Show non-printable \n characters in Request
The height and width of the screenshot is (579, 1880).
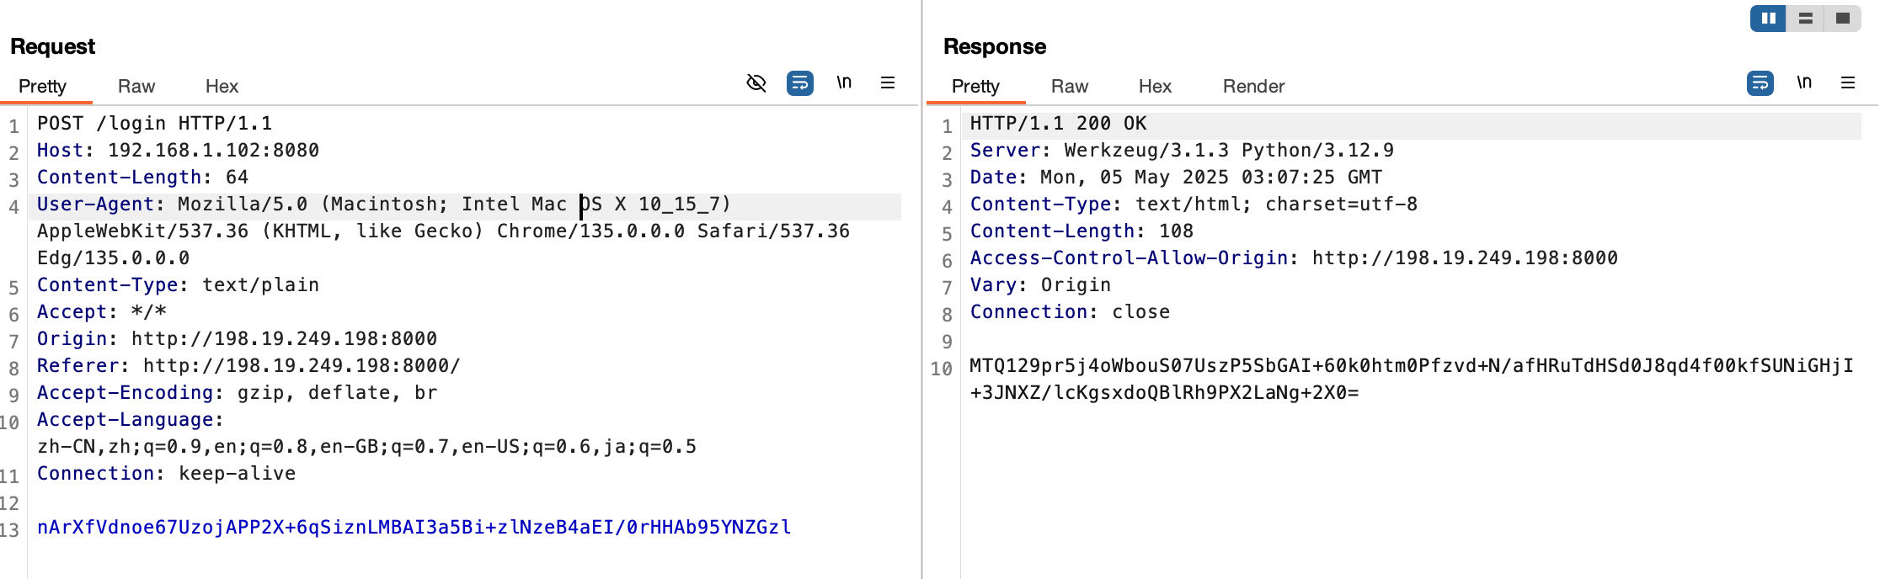click(844, 82)
